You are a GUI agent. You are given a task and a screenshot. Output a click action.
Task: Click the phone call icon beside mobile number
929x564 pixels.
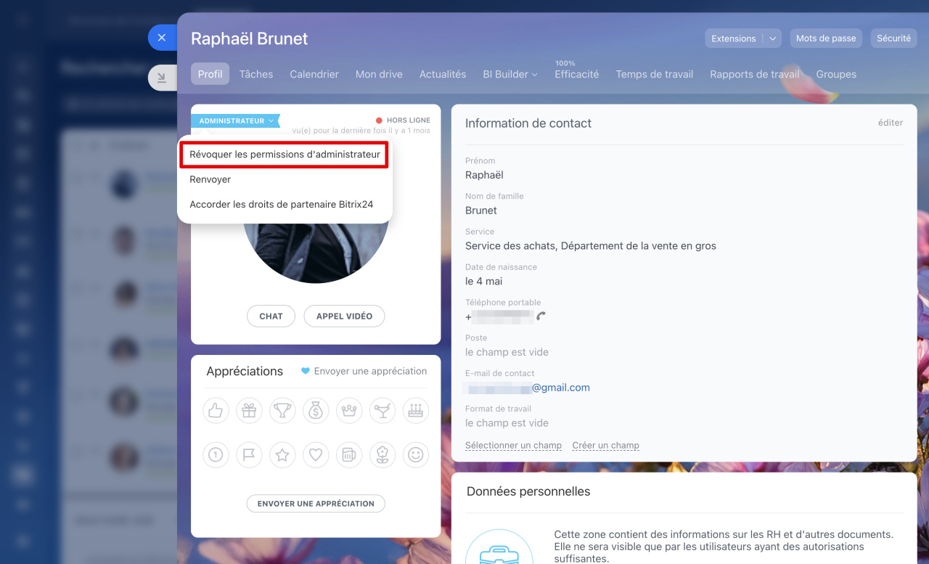click(541, 316)
